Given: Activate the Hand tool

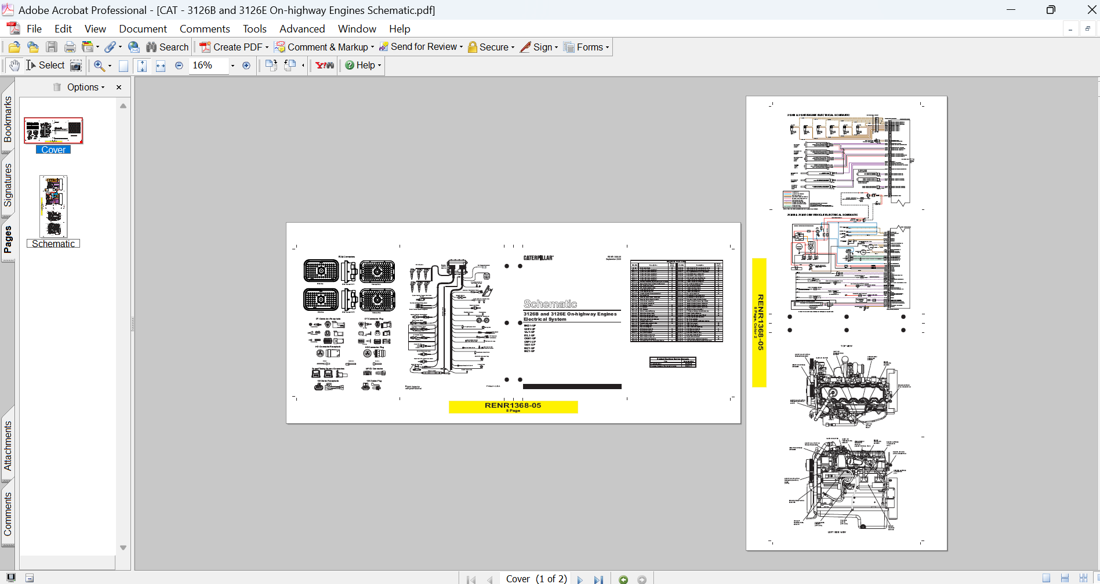Looking at the screenshot, I should pos(14,66).
